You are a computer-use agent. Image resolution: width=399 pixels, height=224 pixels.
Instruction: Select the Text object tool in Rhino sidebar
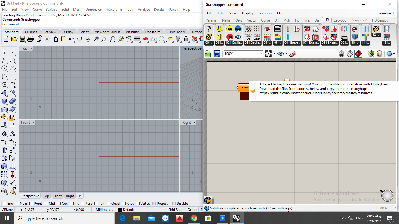(4, 150)
